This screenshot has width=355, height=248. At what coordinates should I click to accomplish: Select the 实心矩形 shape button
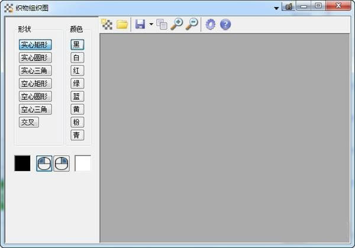35,45
